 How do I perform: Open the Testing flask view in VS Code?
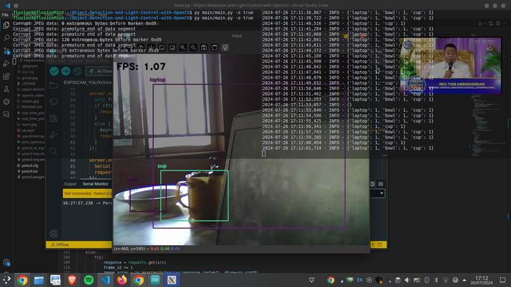(6, 89)
